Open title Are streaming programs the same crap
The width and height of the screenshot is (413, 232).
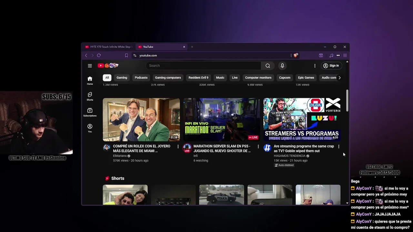click(304, 149)
